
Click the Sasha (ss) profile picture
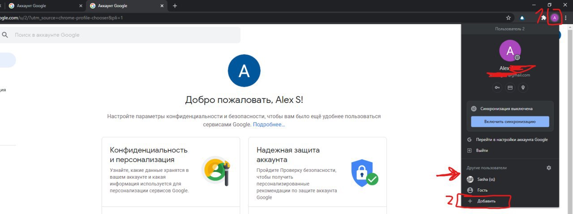pyautogui.click(x=470, y=179)
